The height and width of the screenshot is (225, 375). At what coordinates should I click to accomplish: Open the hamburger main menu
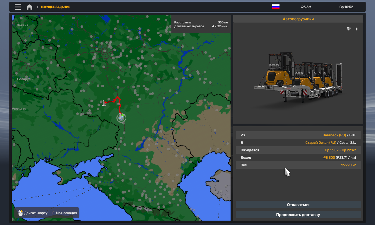coord(18,7)
